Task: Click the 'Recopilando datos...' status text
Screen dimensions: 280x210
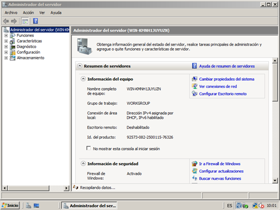Action: pyautogui.click(x=97, y=188)
